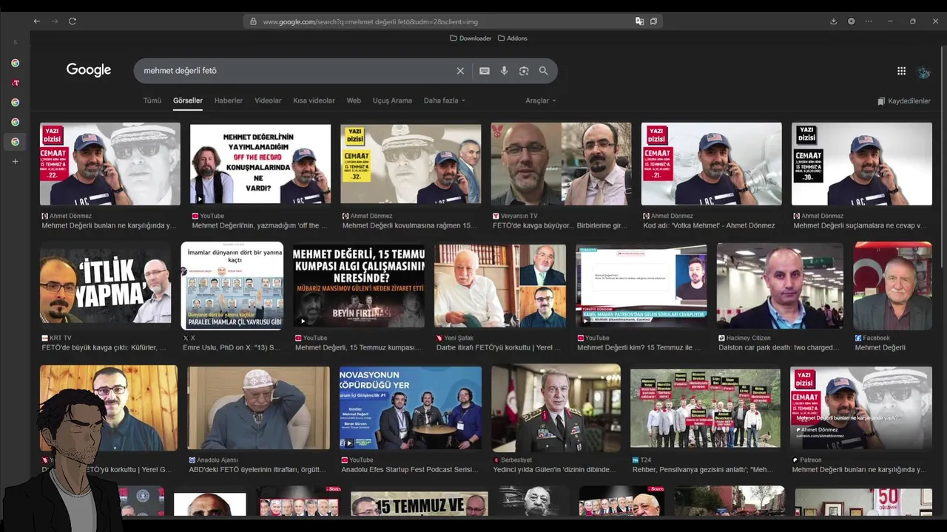Open the Yeni Şafak collage thumbnail
The width and height of the screenshot is (947, 532).
[x=500, y=285]
